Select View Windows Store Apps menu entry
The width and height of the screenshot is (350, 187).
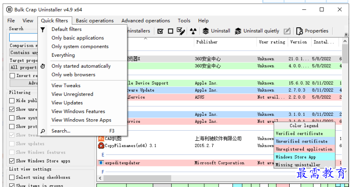[x=81, y=120]
